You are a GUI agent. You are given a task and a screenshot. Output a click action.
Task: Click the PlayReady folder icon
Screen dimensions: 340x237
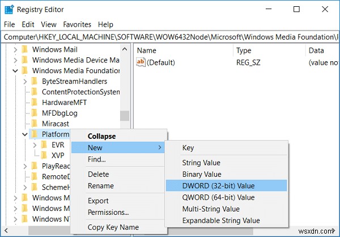coord(34,166)
